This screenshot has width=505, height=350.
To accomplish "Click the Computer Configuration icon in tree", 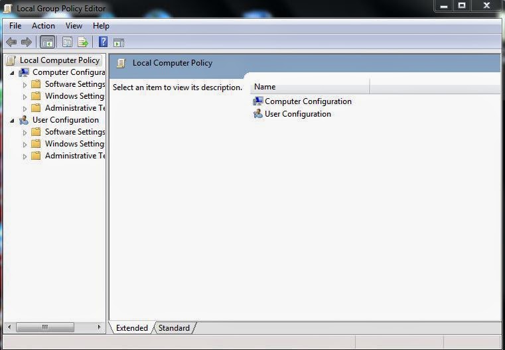I will pos(24,72).
